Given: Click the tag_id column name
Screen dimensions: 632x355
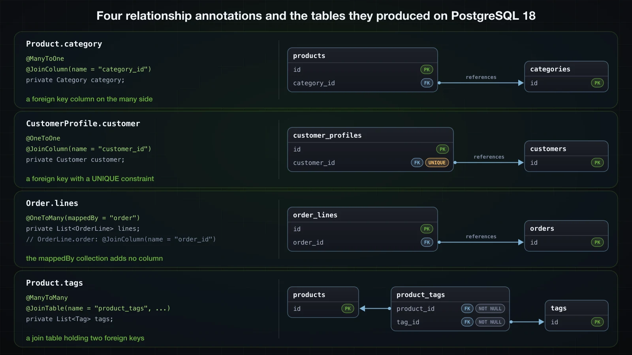Looking at the screenshot, I should (408, 322).
